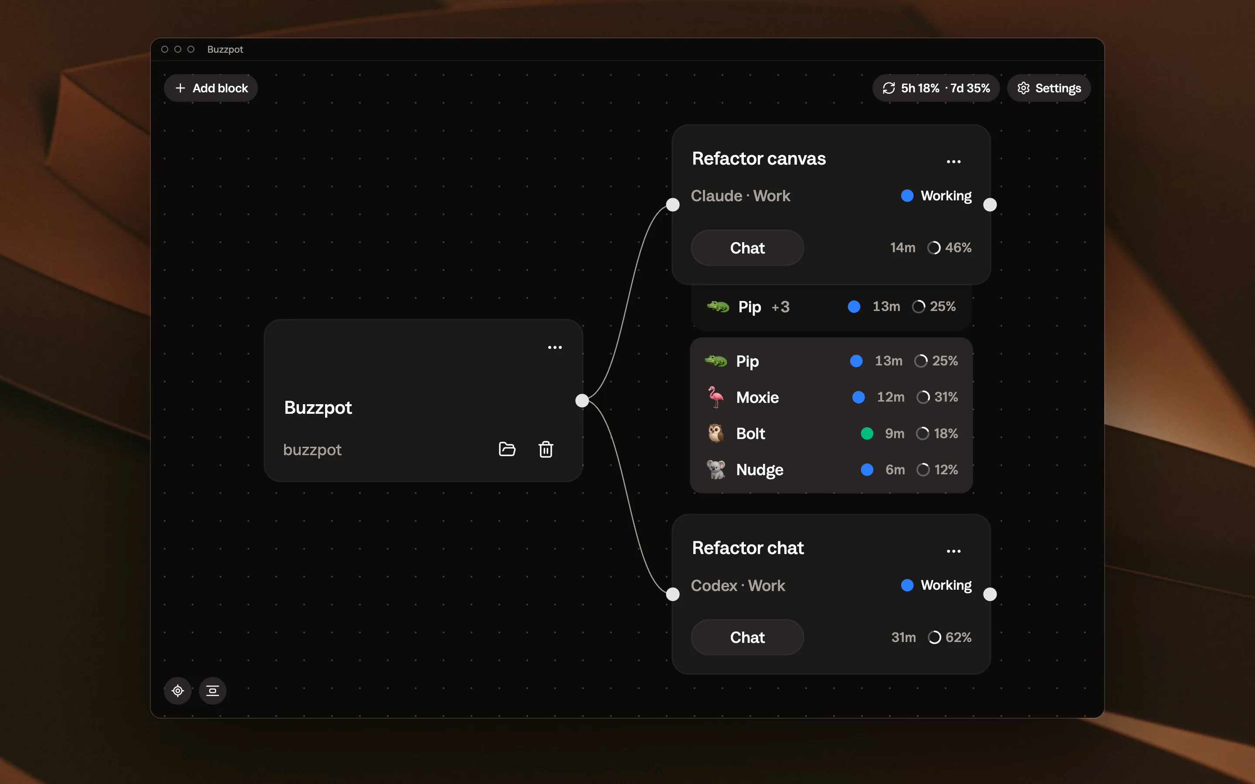The width and height of the screenshot is (1255, 784).
Task: Open Settings
Action: 1048,88
